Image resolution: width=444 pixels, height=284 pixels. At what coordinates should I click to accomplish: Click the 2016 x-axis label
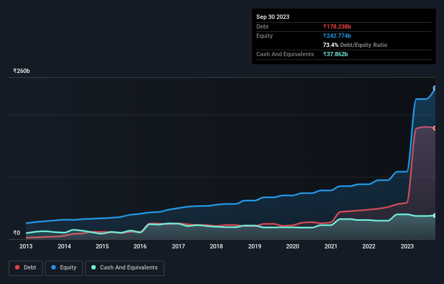(140, 246)
